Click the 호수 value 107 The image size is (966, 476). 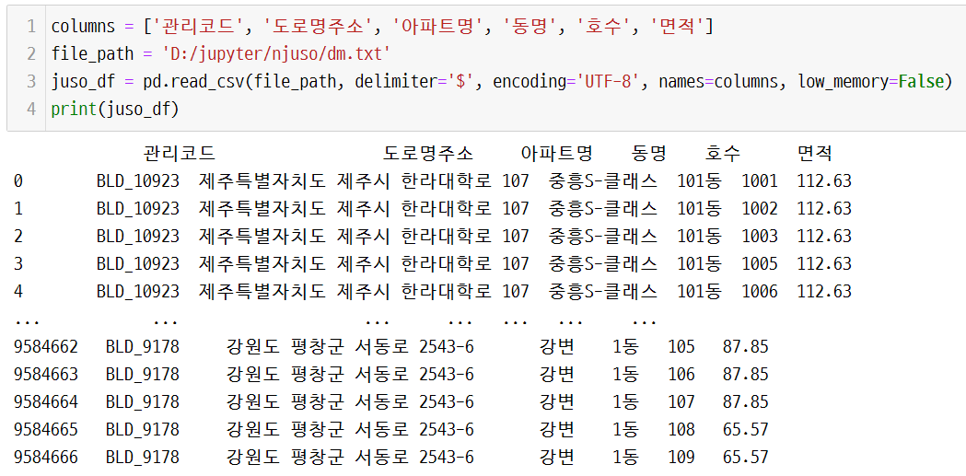[681, 401]
